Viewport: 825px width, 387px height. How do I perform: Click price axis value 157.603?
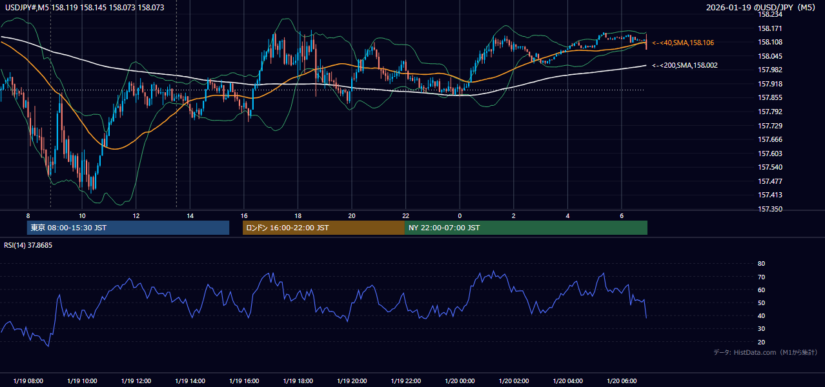(769, 154)
